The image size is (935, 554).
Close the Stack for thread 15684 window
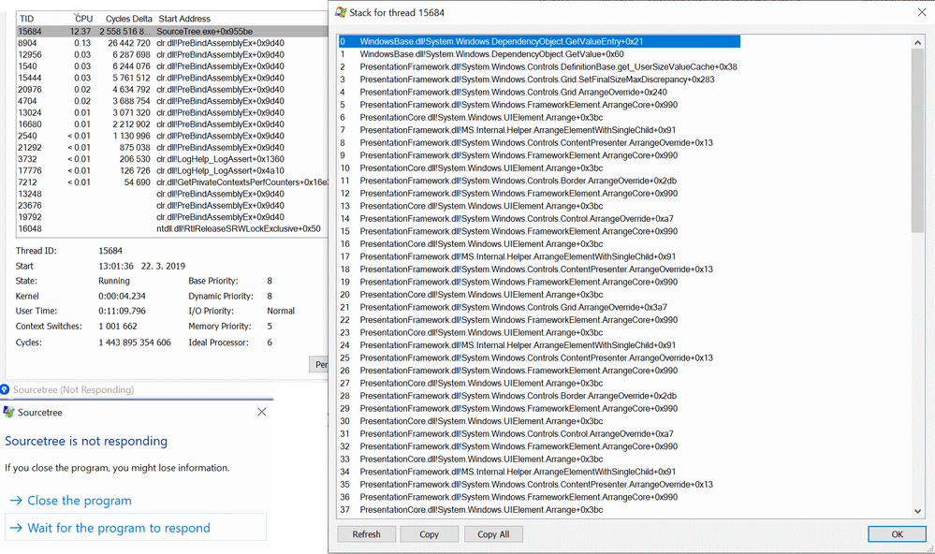(921, 12)
